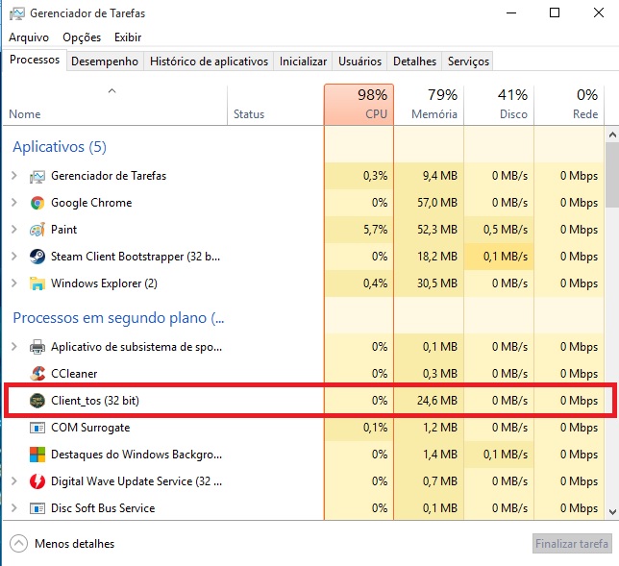The width and height of the screenshot is (619, 566).
Task: Expand Aplicativo de subsistema de spooler row
Action: point(13,347)
